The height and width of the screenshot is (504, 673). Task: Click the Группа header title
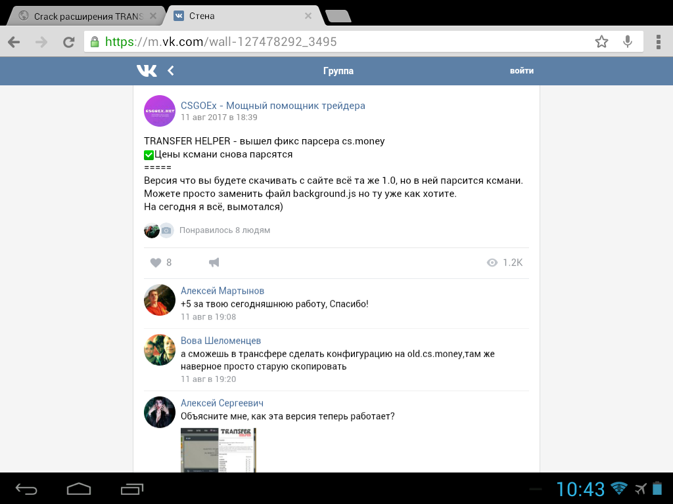(x=338, y=71)
